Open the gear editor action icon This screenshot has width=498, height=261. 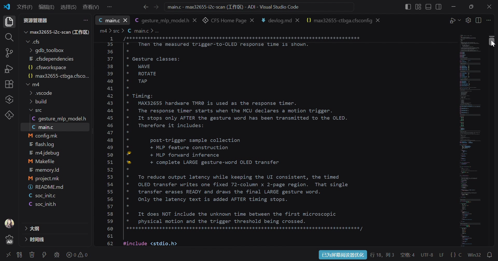[x=468, y=20]
